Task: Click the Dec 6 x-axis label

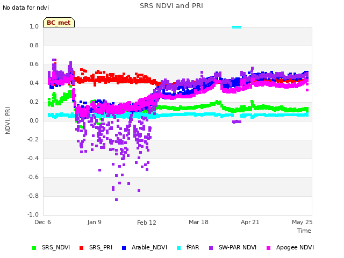Action: [42, 222]
